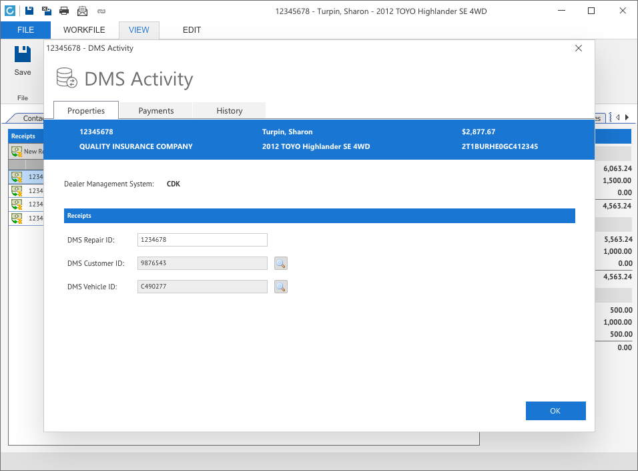
Task: Click the DMS Repair ID input field
Action: [x=202, y=240]
